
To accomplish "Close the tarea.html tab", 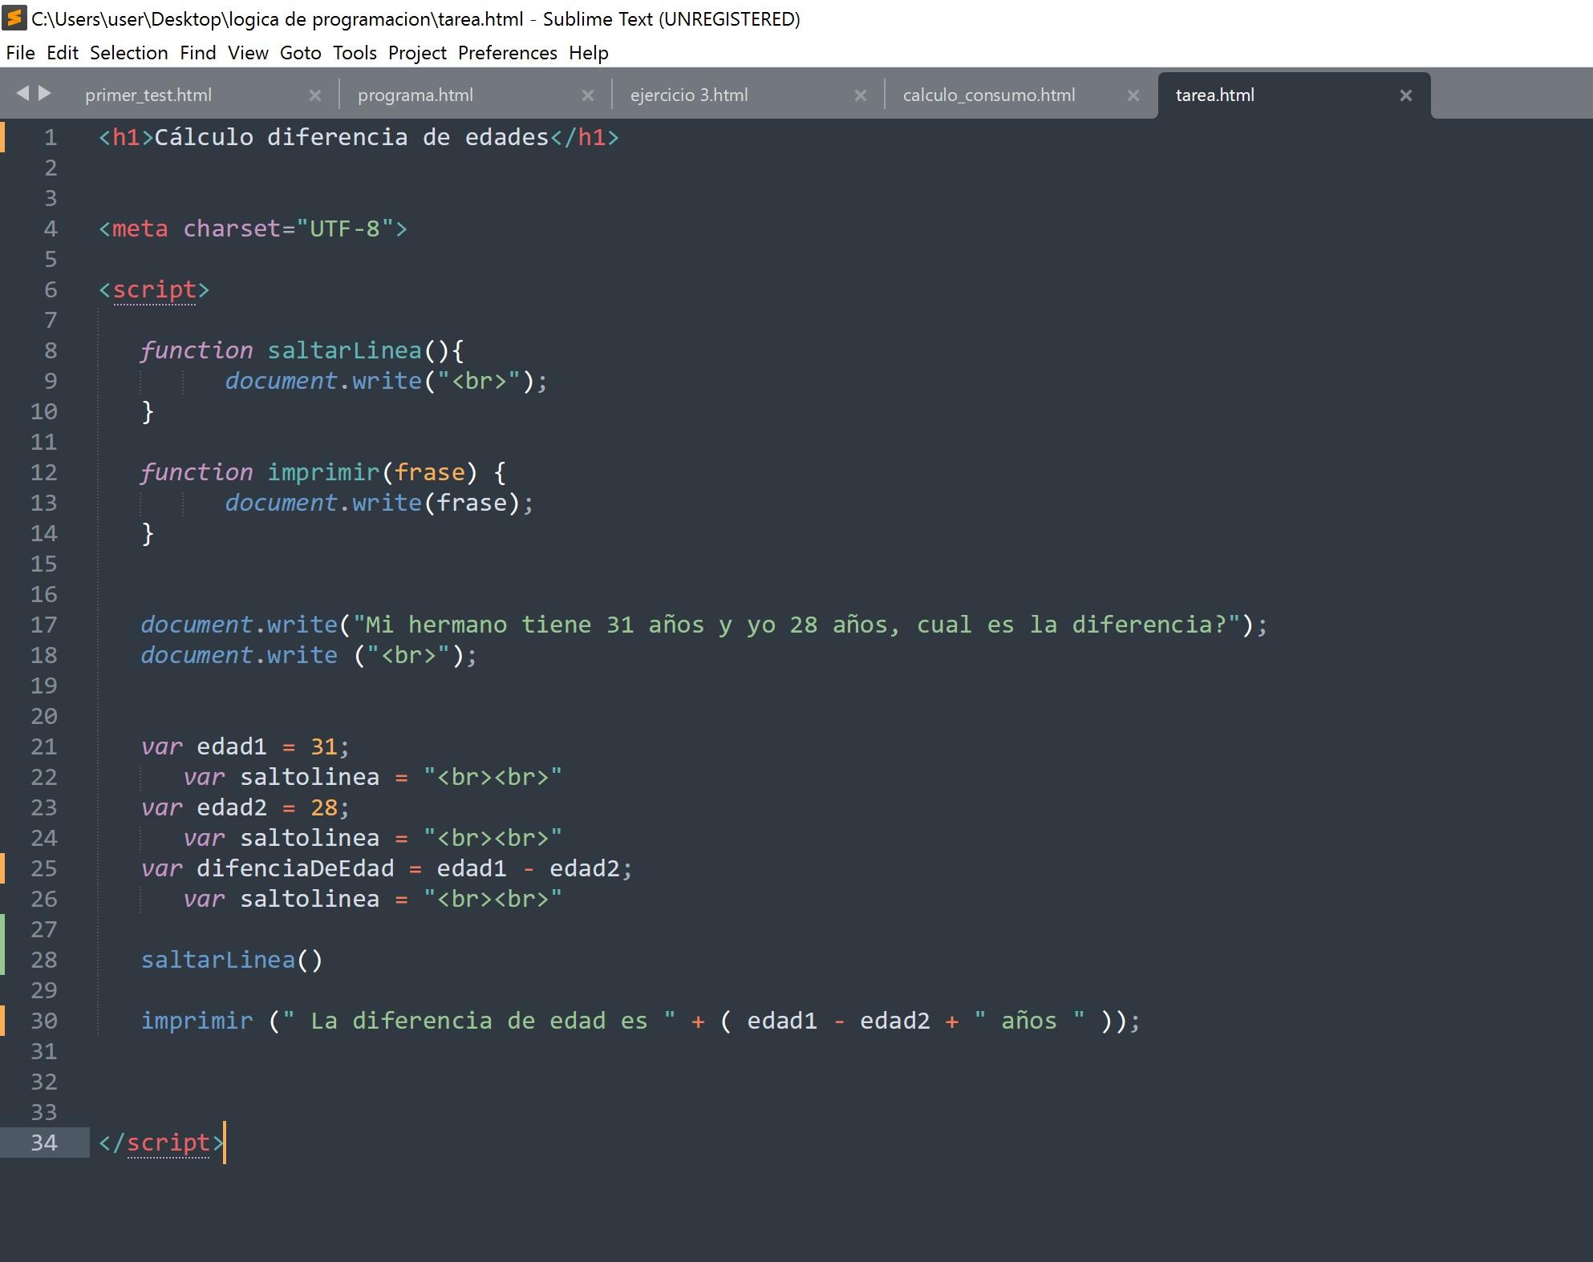I will click(x=1406, y=95).
